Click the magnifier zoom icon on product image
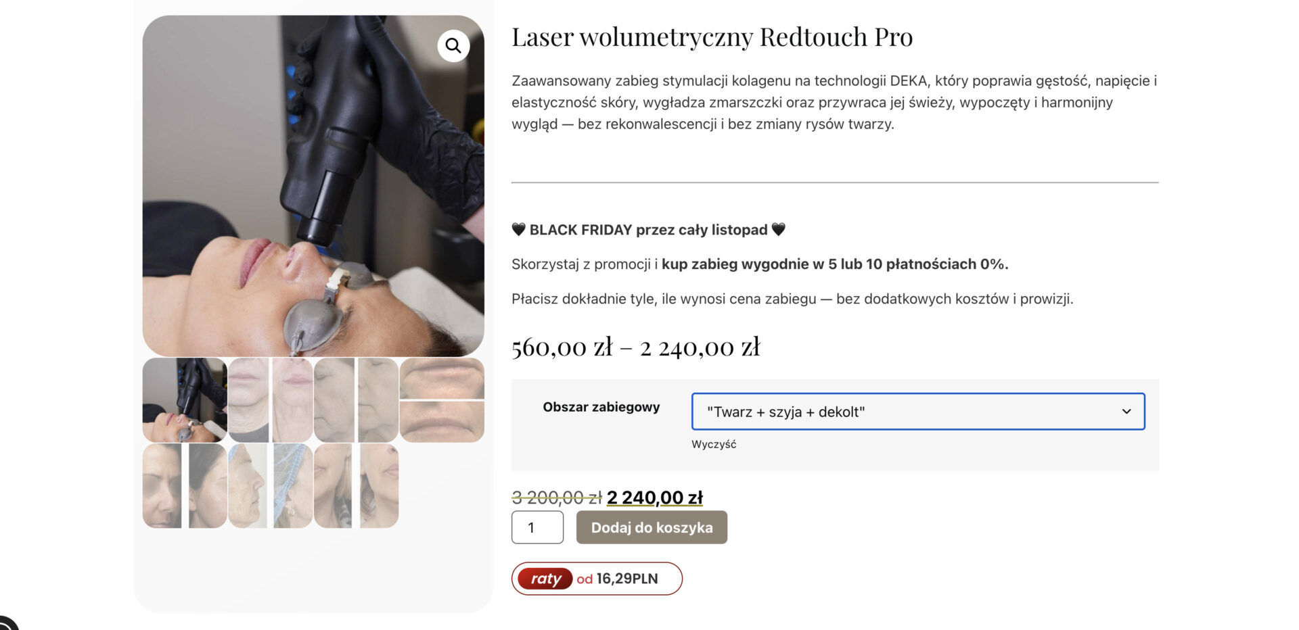 click(453, 46)
